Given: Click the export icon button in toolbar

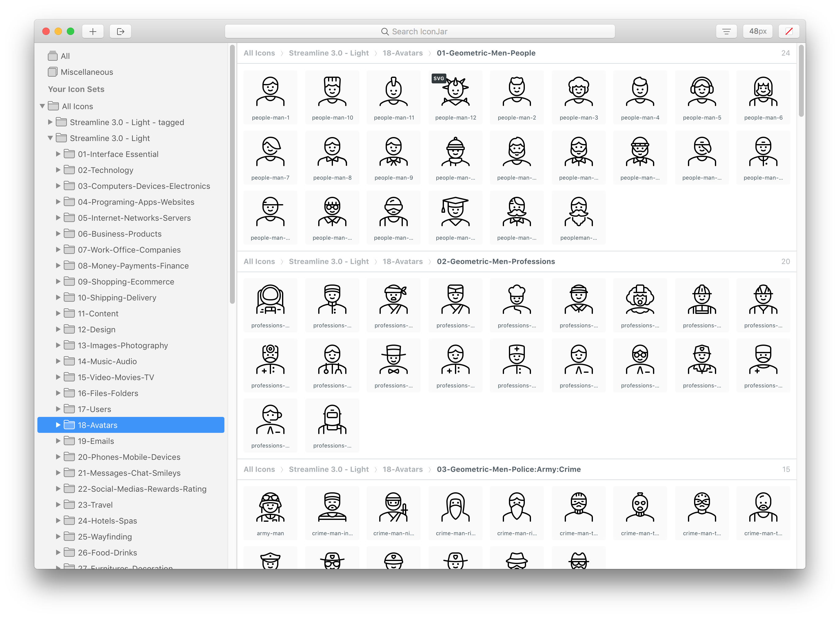Looking at the screenshot, I should tap(120, 32).
